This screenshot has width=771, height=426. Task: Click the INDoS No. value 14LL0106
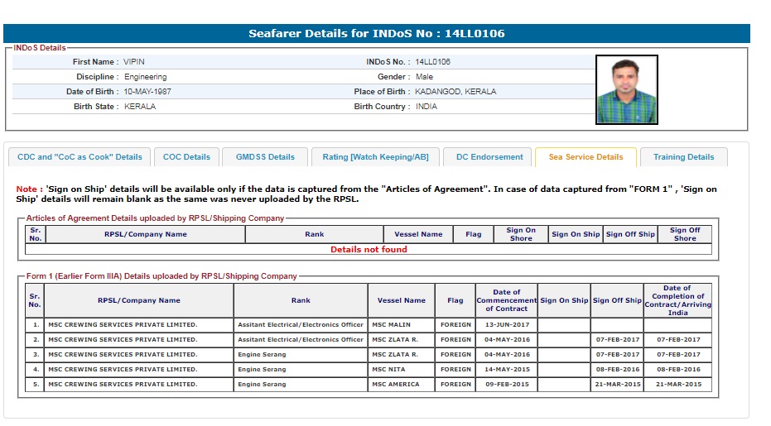point(432,62)
